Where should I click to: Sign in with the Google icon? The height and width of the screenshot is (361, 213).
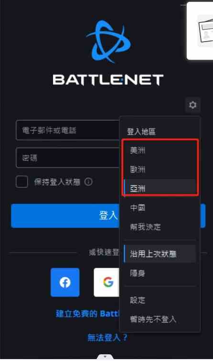106,282
